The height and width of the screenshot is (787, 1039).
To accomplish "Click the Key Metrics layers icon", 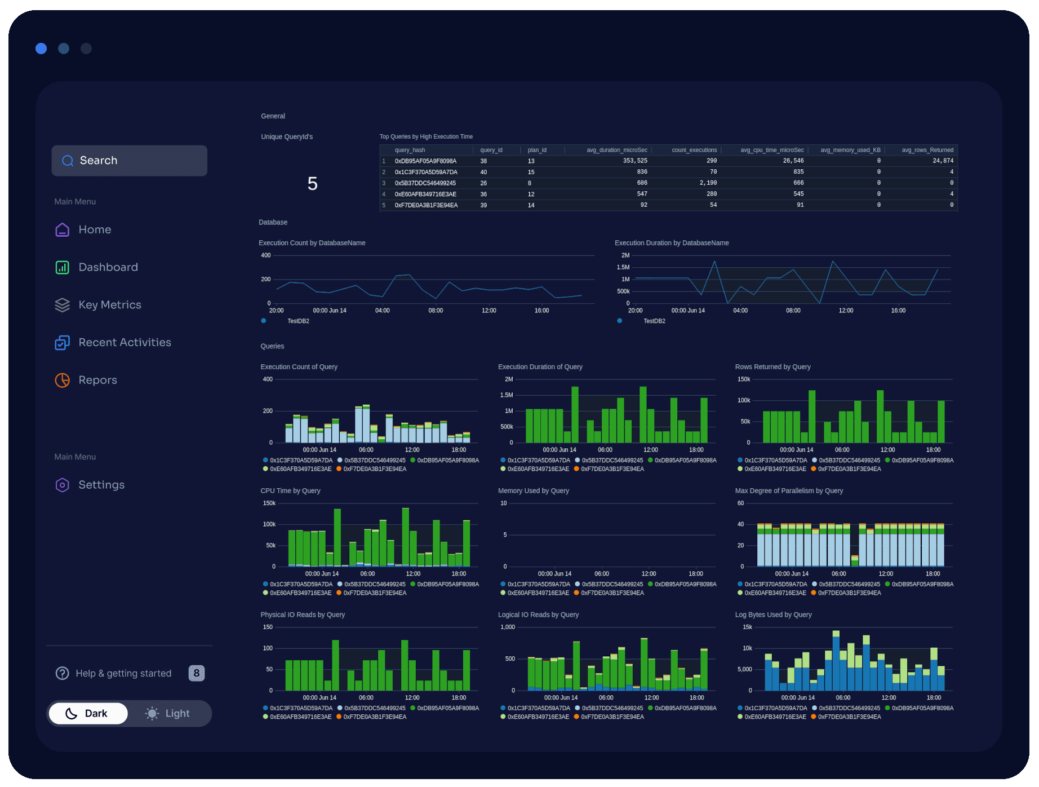I will [63, 305].
